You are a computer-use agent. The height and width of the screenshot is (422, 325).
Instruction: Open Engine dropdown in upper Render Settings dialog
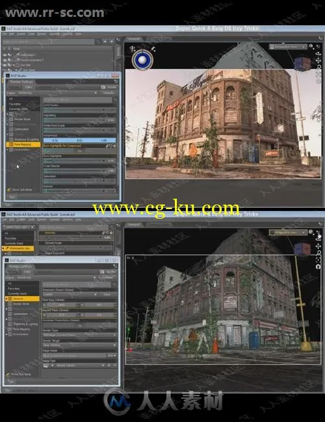pyautogui.click(x=56, y=93)
